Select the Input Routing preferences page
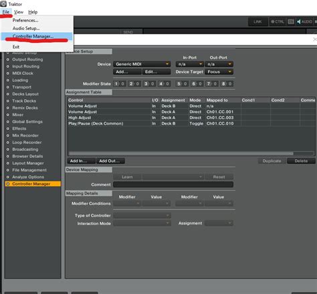Screen dimensions: 317x294 tap(26, 66)
